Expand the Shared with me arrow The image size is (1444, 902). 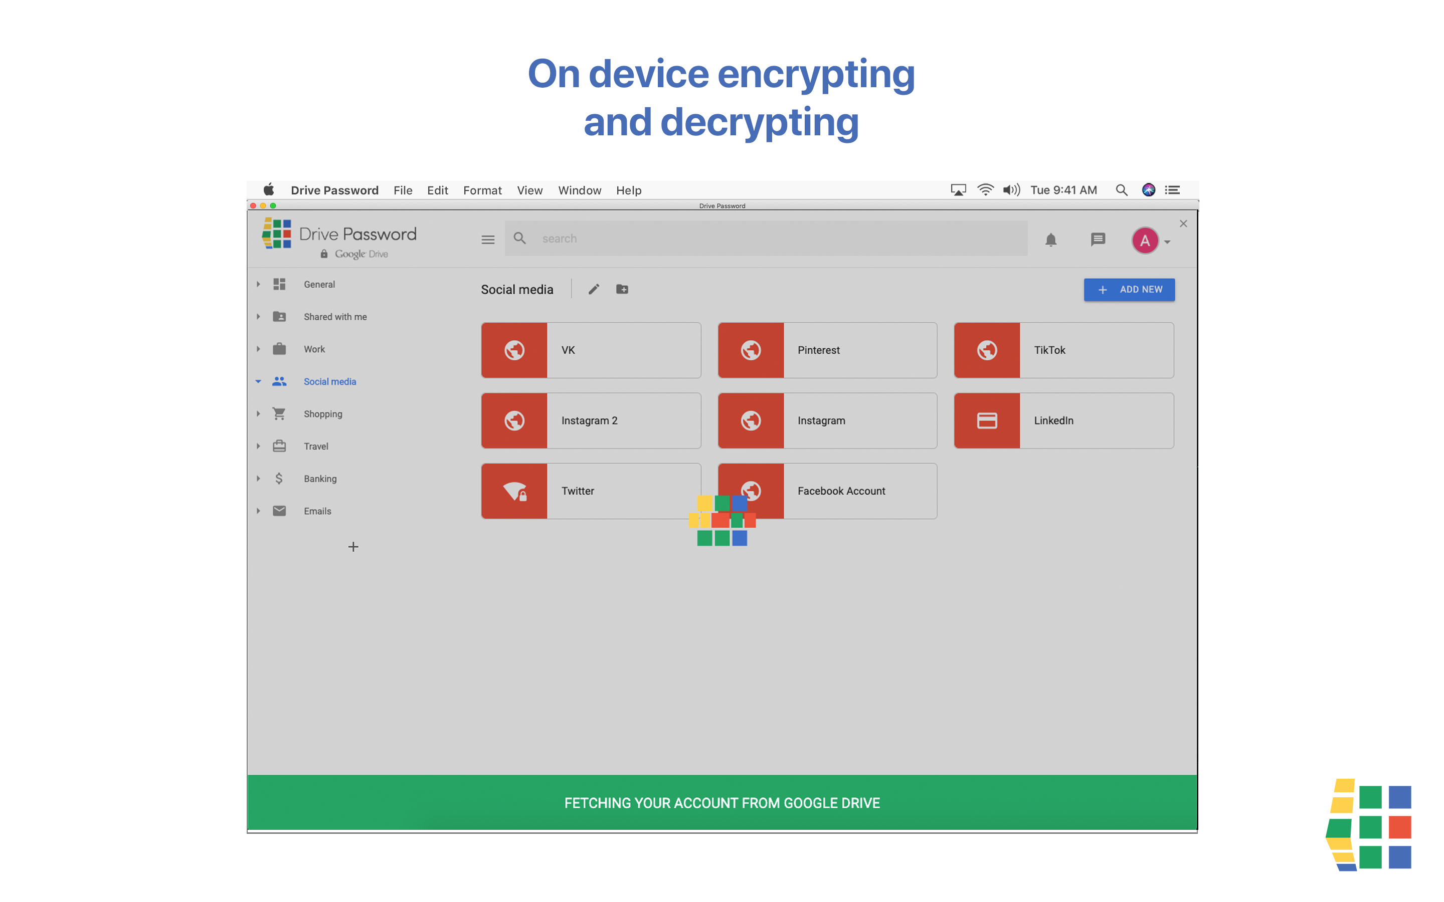(258, 317)
